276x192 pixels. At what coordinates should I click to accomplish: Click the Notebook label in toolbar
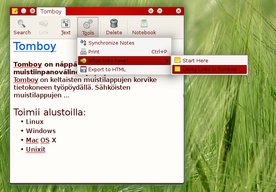pos(144,32)
